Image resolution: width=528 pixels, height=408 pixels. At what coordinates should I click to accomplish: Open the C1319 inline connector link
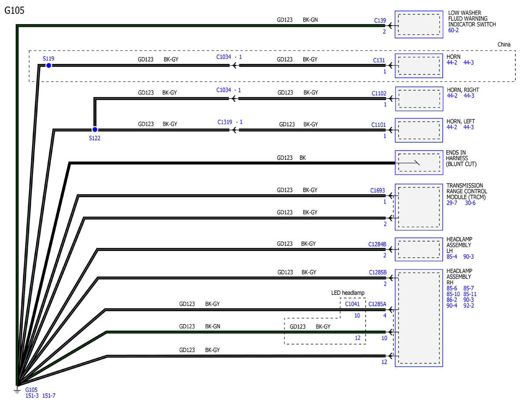[225, 122]
